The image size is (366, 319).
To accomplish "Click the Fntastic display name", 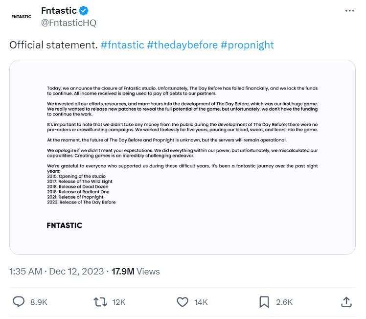I will pyautogui.click(x=59, y=10).
